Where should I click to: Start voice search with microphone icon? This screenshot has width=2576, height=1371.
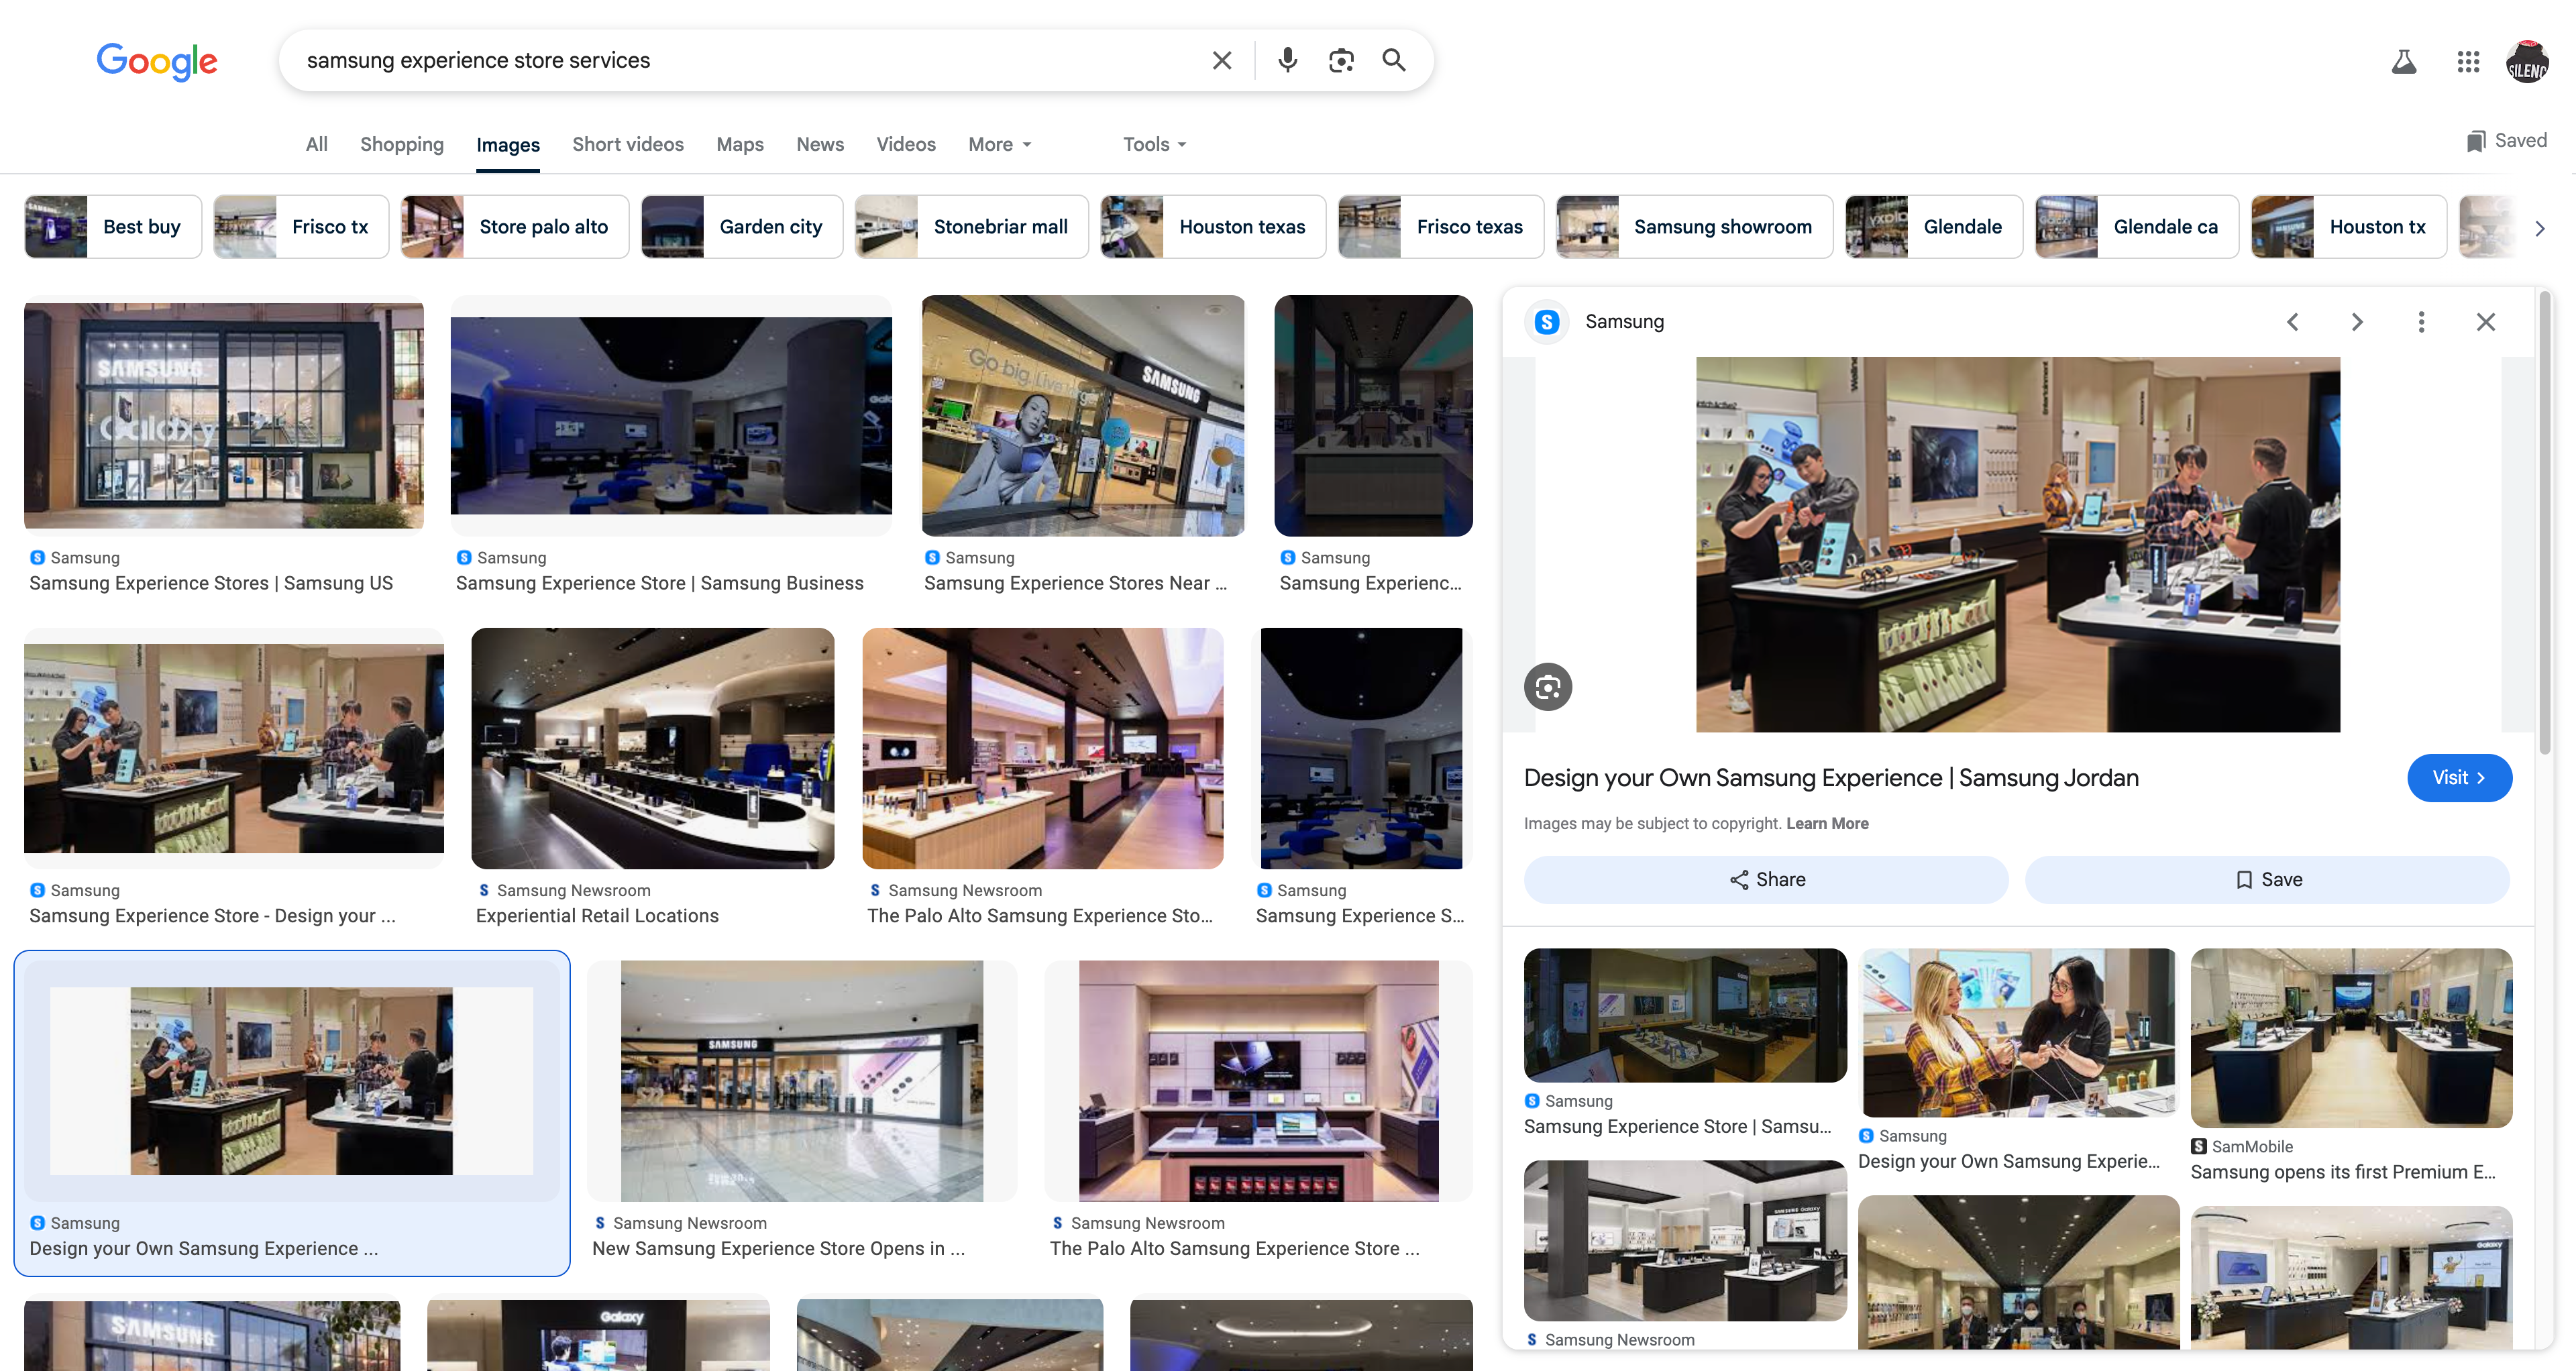[1288, 60]
